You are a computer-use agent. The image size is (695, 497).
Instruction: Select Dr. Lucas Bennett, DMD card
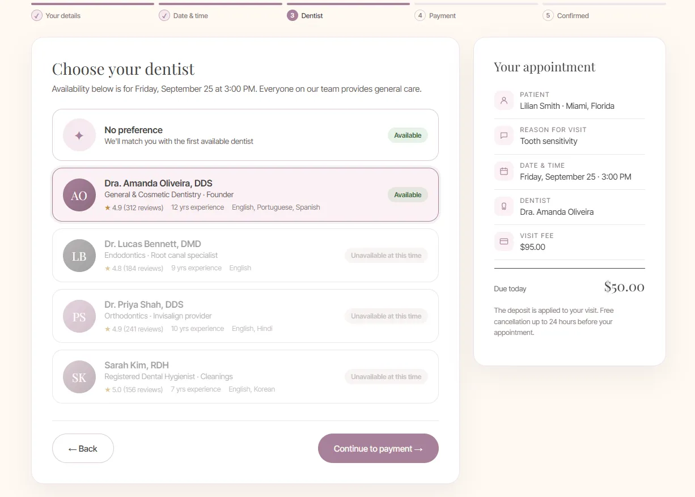tap(245, 256)
